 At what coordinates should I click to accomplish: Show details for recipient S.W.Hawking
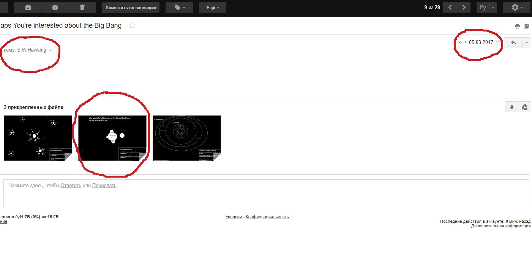click(x=50, y=50)
